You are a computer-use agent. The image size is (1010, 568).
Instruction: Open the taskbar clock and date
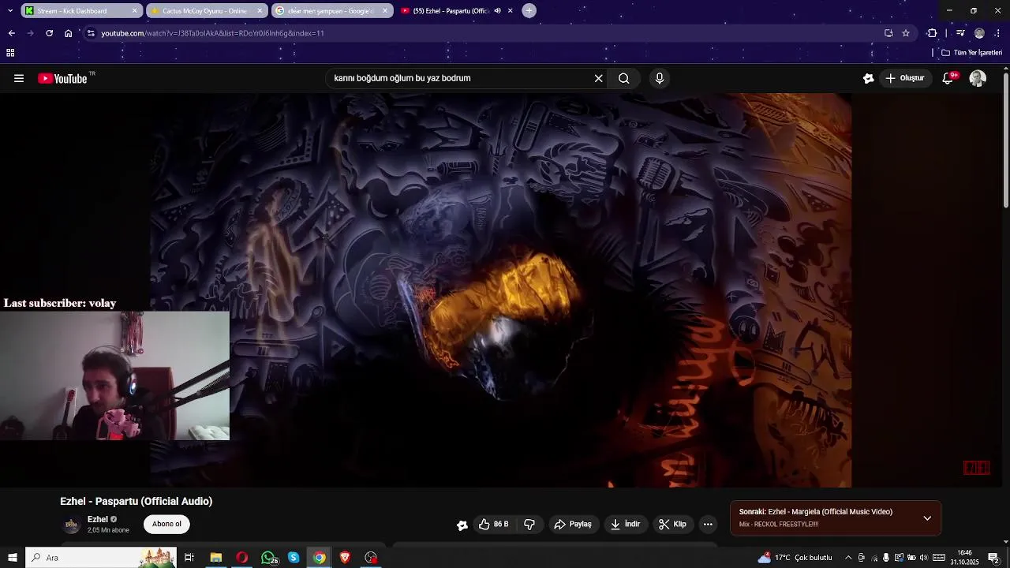point(964,558)
